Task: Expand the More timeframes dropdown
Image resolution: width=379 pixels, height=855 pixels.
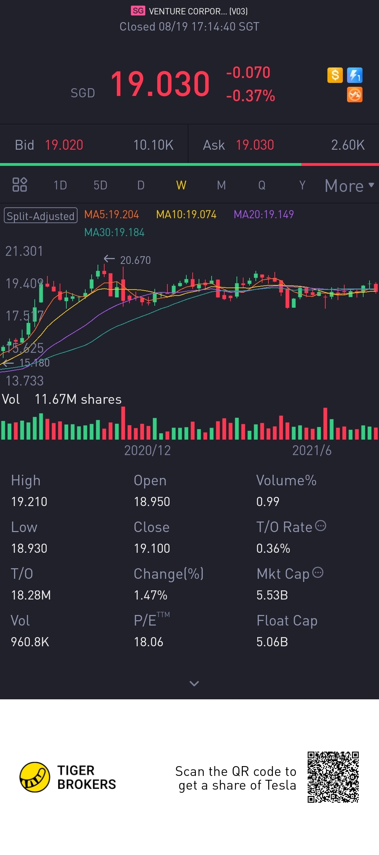Action: click(350, 186)
